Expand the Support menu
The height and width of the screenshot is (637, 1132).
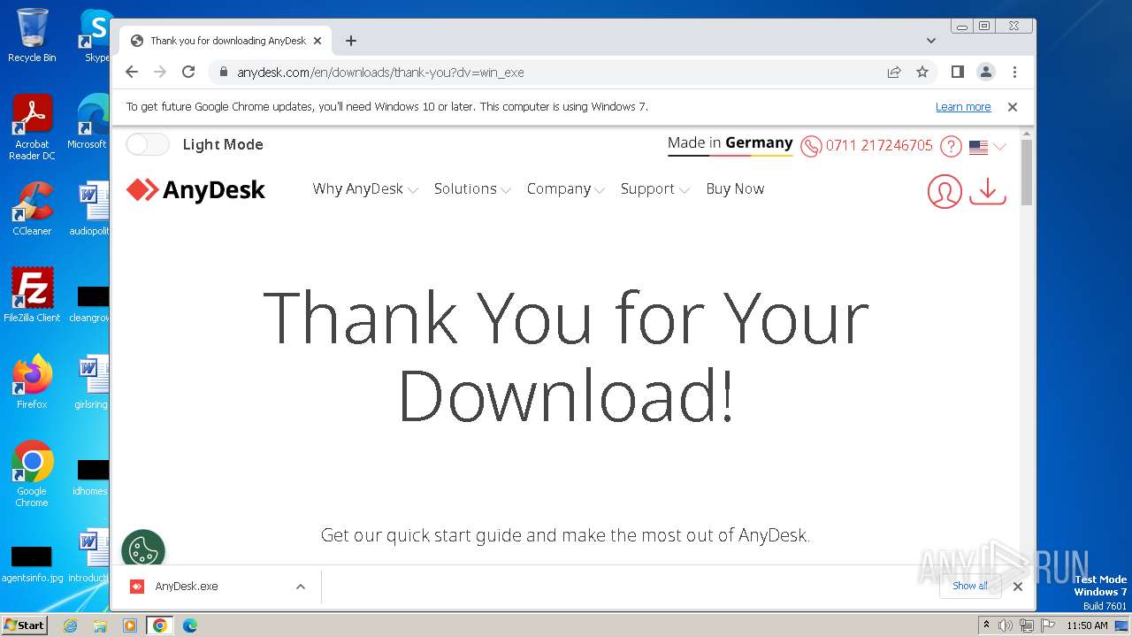pyautogui.click(x=654, y=188)
